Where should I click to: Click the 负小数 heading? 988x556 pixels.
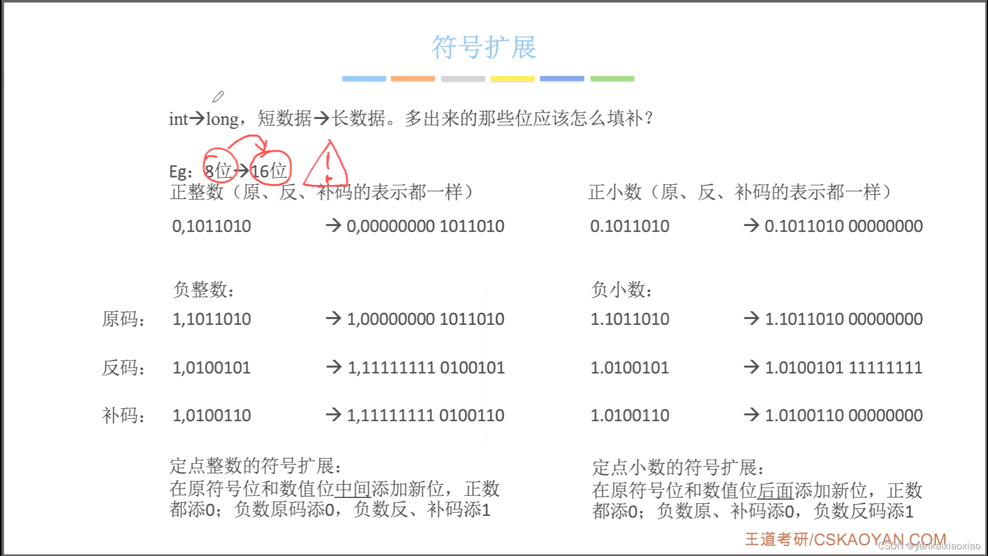point(622,289)
